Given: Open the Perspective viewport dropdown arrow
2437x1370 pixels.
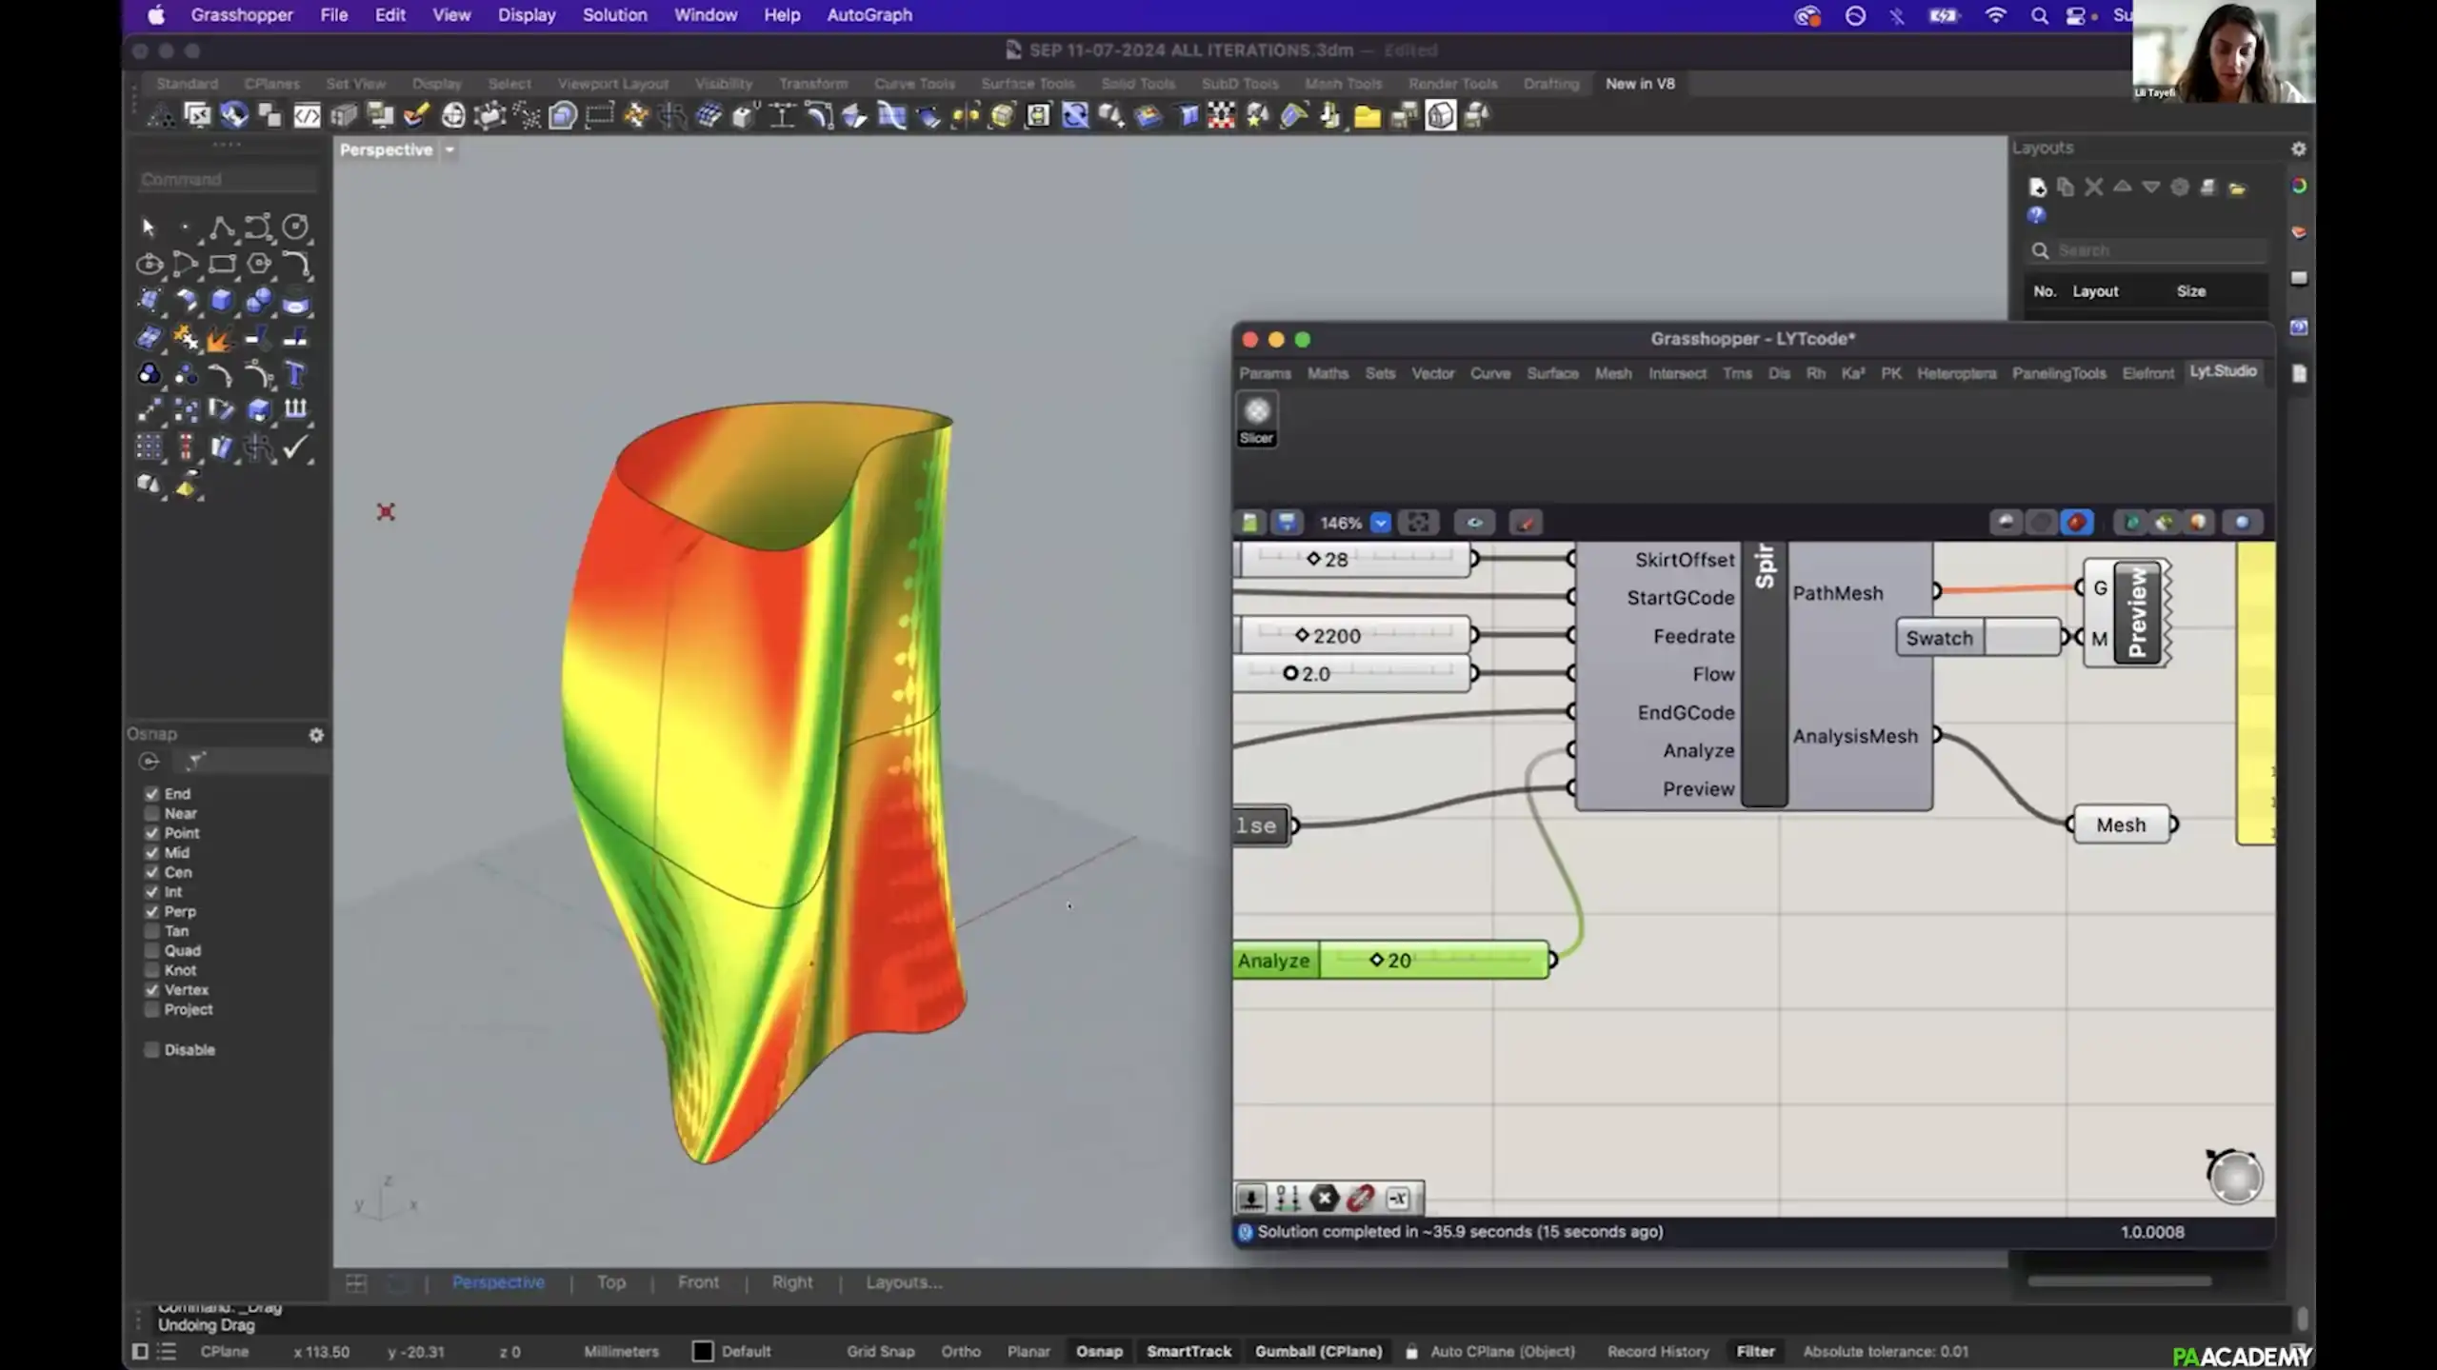Looking at the screenshot, I should point(449,149).
